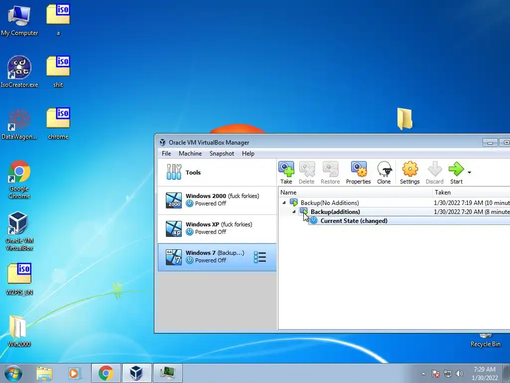Click the Recycle Bin label
Screen dimensions: 510x383
point(485,344)
